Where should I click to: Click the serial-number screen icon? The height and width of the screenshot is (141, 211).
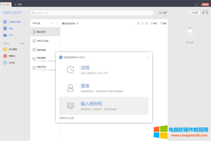click(71, 106)
